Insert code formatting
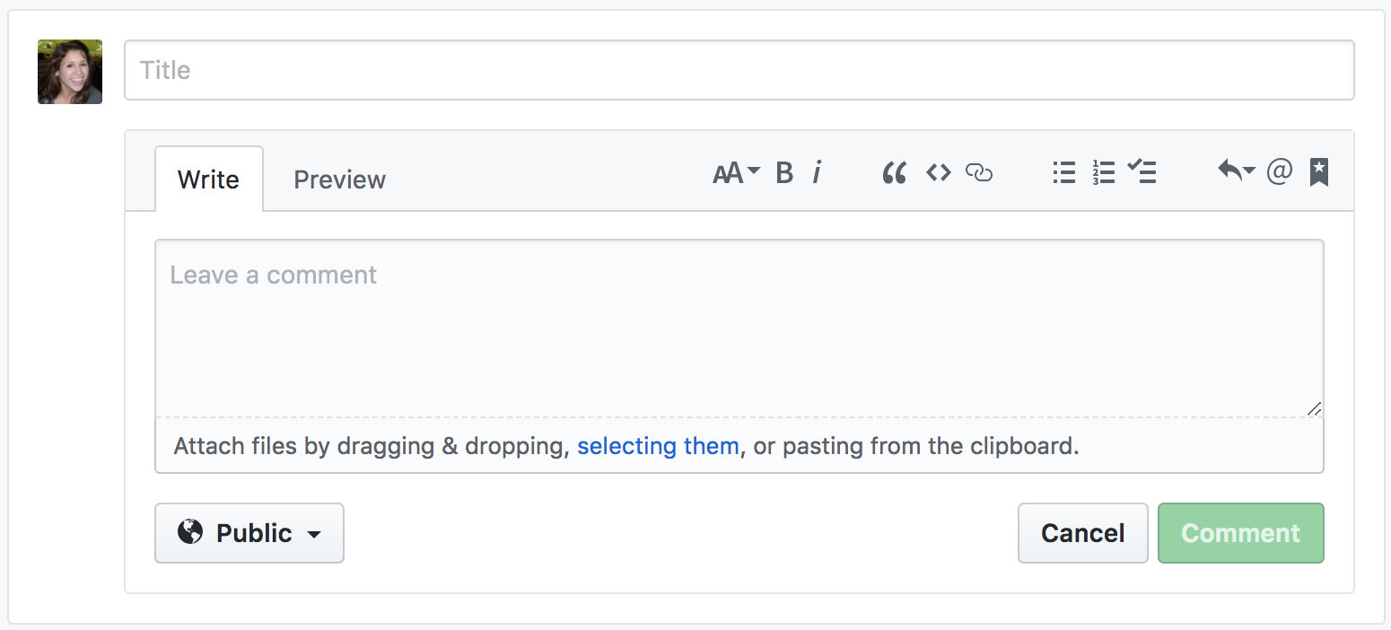The image size is (1391, 630). 939,172
